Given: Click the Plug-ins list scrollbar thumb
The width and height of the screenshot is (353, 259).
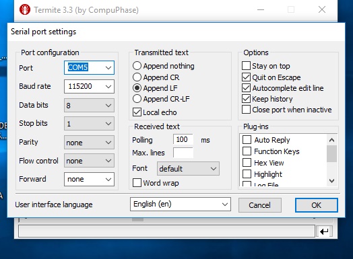Looking at the screenshot, I should 331,154.
